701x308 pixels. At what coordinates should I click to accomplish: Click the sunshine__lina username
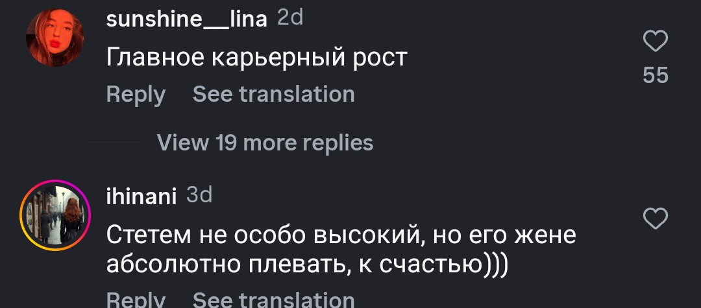coord(186,19)
